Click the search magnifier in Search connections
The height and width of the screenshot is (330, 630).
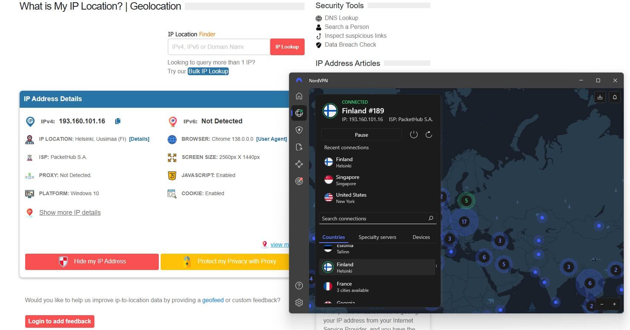click(431, 218)
